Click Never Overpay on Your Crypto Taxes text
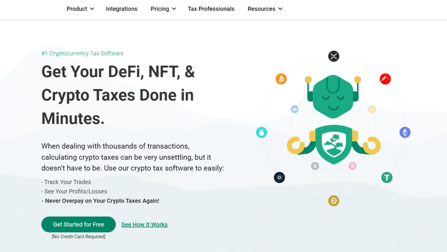 click(x=100, y=201)
